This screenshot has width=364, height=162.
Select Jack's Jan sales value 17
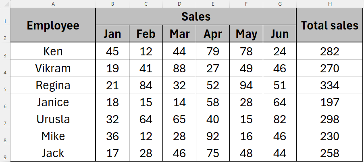tap(112, 154)
